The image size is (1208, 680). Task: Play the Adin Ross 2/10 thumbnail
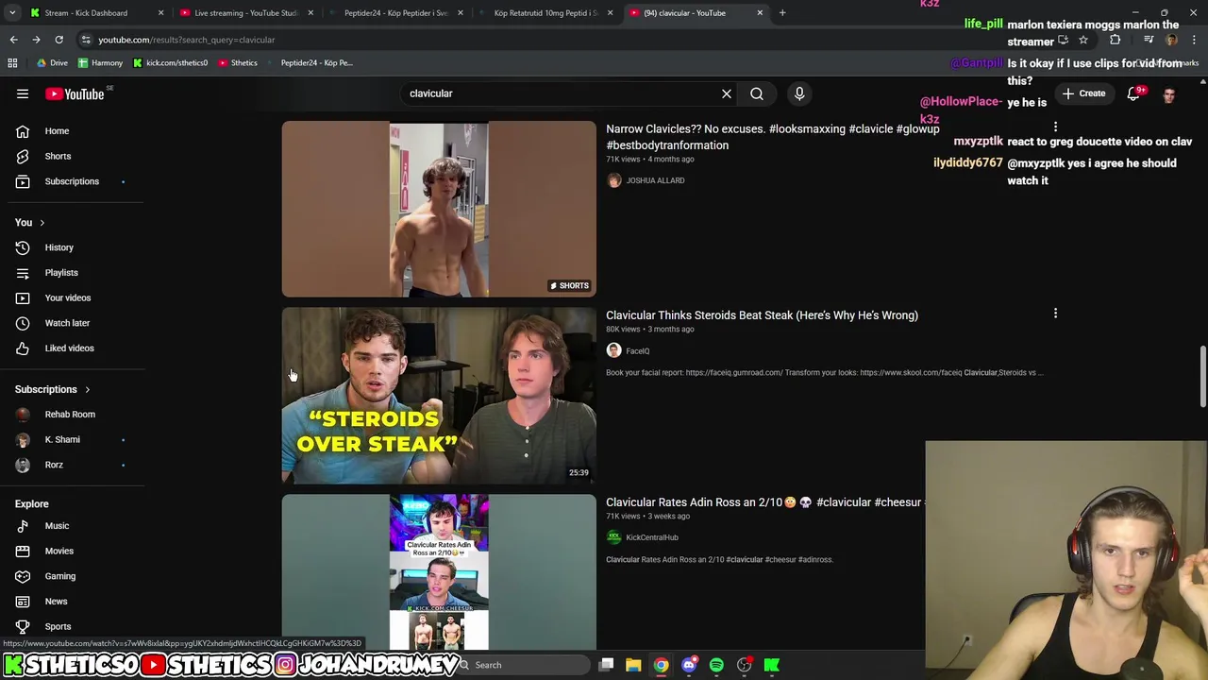(439, 571)
